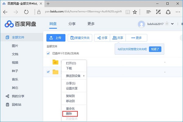The height and width of the screenshot is (122, 183).
Task: Click the browser forward arrow
Action: pyautogui.click(x=16, y=12)
